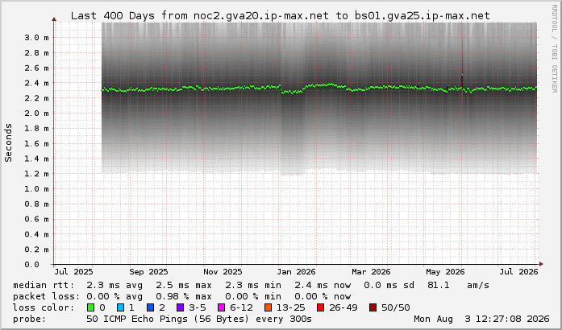Click the '3.0 m' y-axis value
This screenshot has height=330, width=562.
[x=36, y=38]
